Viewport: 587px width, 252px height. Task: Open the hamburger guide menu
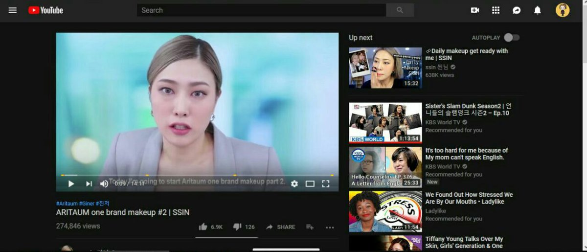click(13, 10)
